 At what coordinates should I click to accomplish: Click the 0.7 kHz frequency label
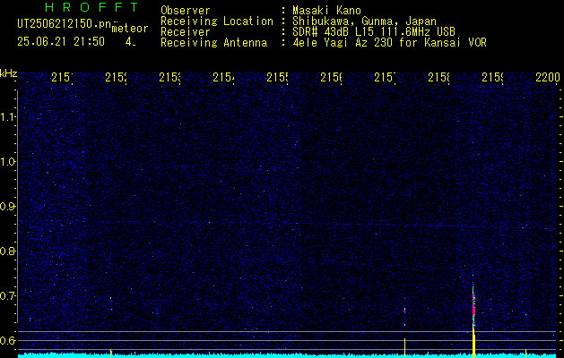coord(7,296)
